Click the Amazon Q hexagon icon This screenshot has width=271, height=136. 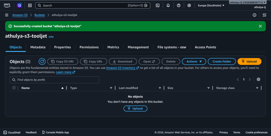coord(19,5)
